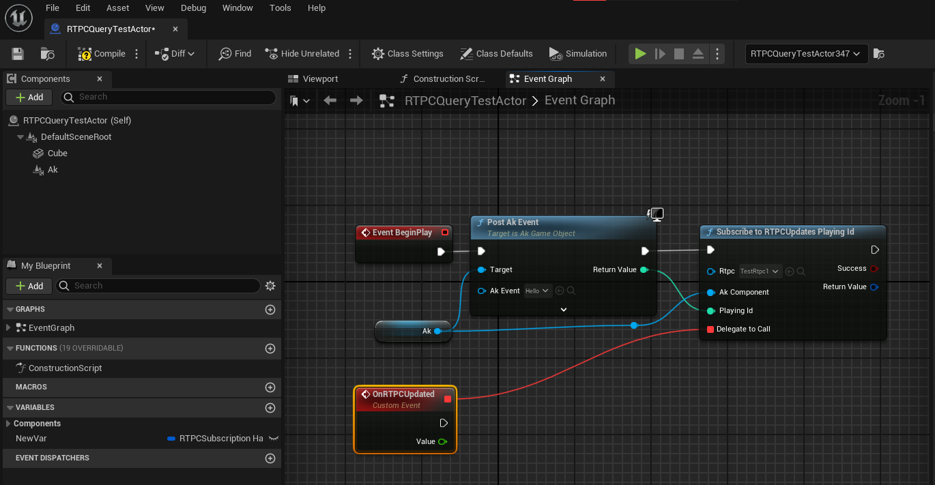Click the Stop playback icon

point(678,53)
